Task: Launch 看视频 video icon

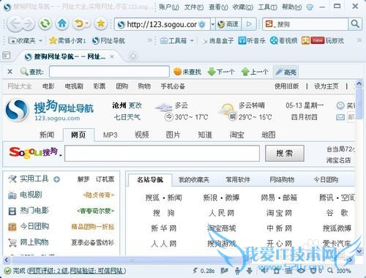Action: click(283, 40)
